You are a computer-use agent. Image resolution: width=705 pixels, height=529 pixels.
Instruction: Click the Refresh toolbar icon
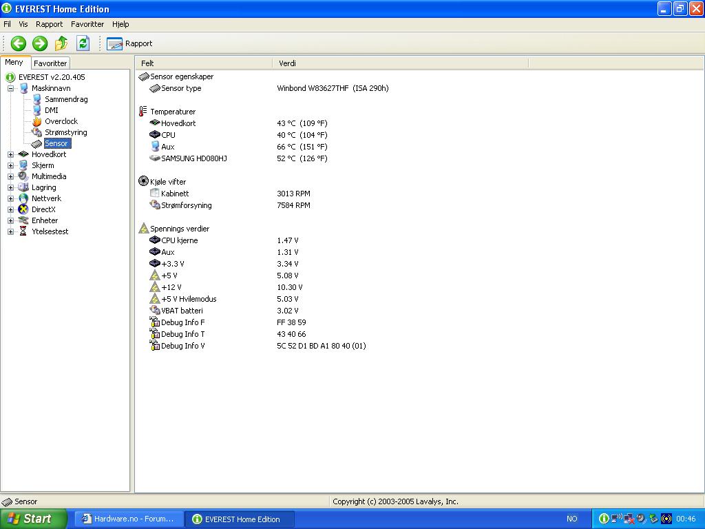pyautogui.click(x=83, y=43)
